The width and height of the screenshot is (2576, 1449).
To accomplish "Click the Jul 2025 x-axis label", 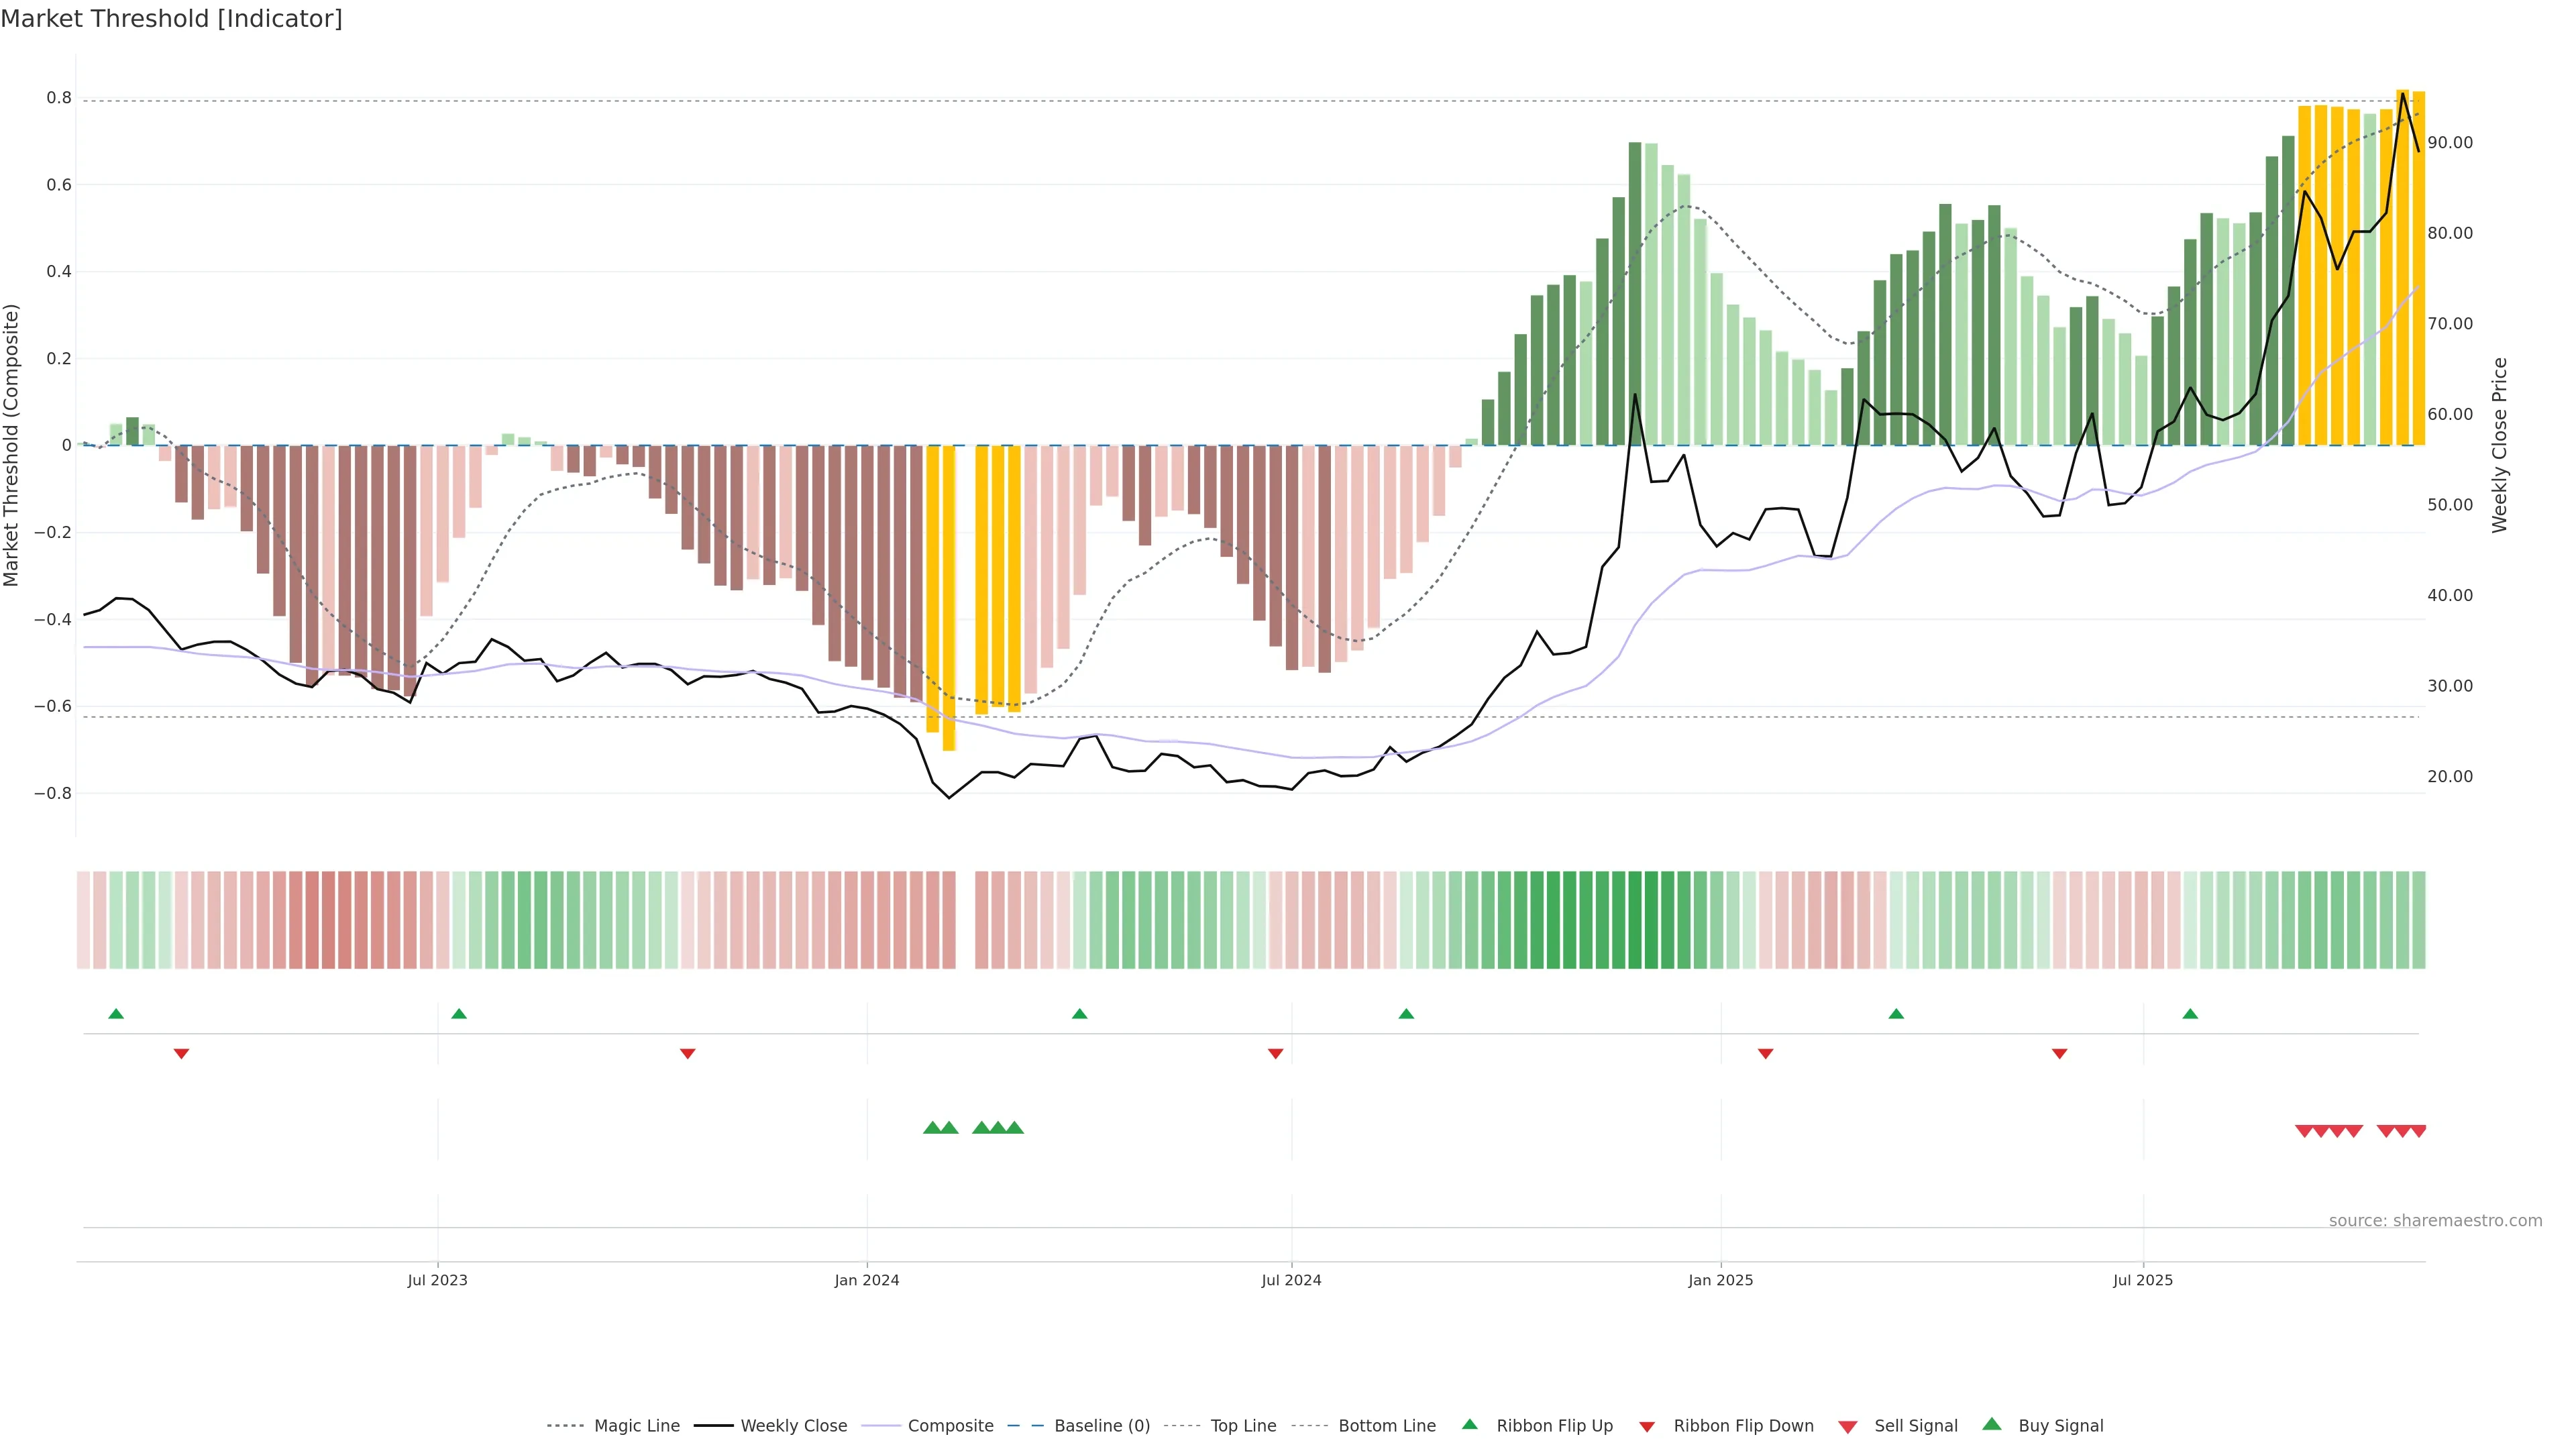I will click(x=2143, y=1280).
